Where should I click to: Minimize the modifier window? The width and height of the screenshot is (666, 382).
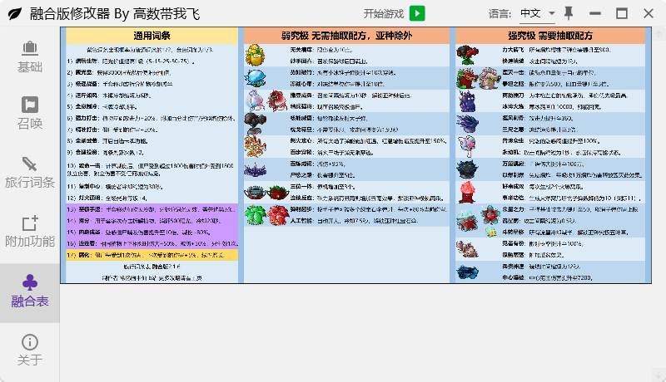[x=595, y=13]
